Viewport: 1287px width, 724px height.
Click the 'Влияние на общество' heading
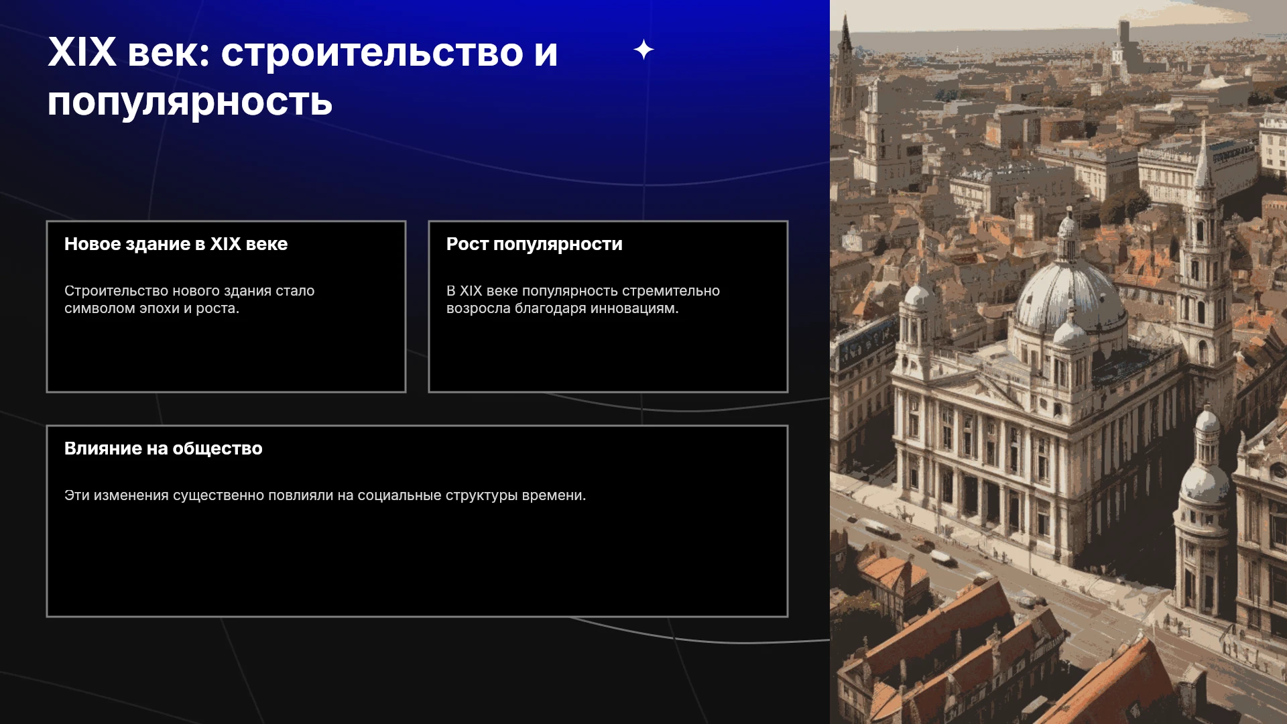tap(163, 448)
